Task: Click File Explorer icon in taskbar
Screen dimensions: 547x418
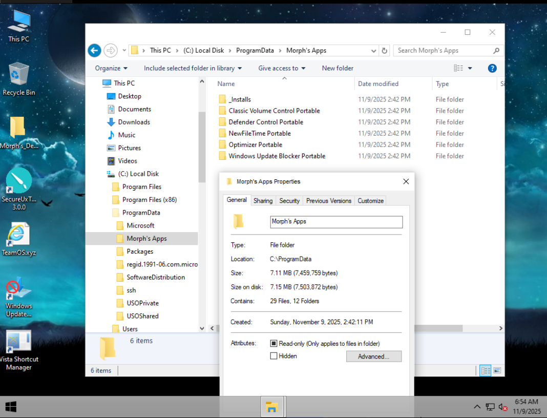Action: click(x=271, y=407)
